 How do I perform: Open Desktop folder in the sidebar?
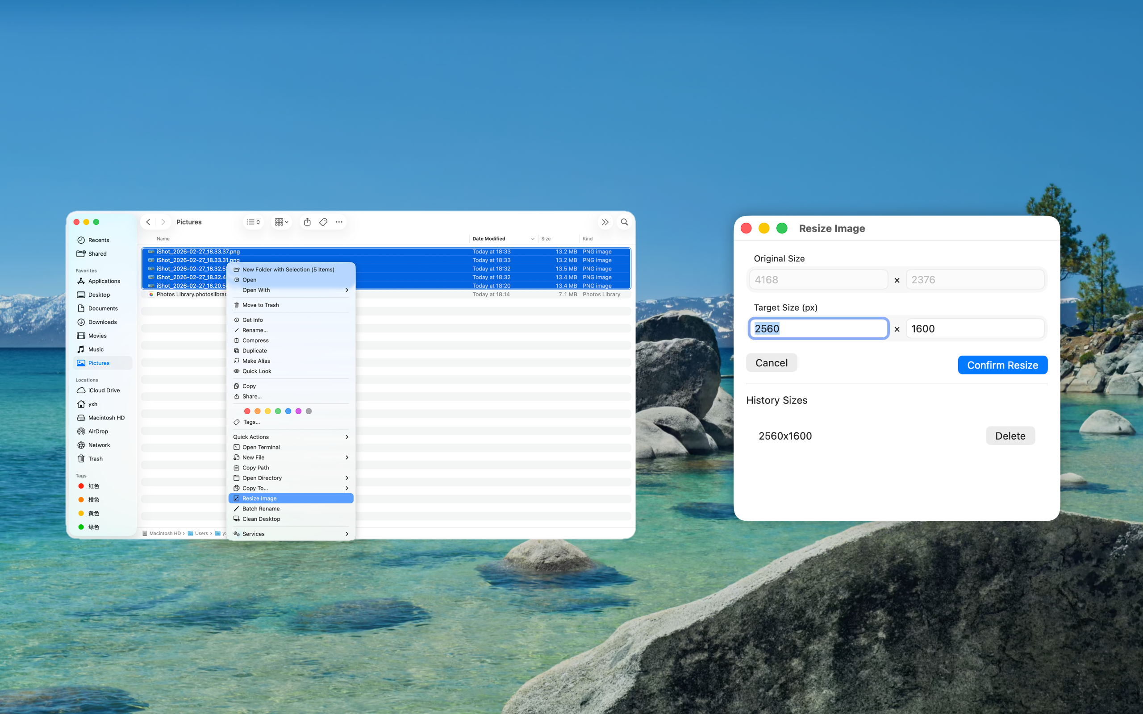coord(103,295)
